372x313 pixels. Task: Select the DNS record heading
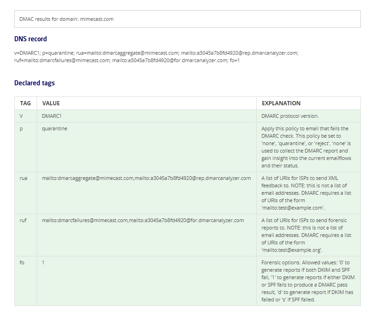click(31, 39)
